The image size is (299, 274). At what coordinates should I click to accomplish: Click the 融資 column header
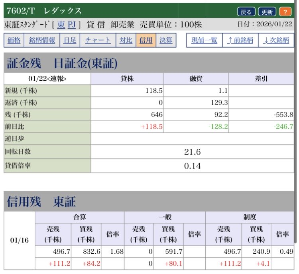pos(196,79)
